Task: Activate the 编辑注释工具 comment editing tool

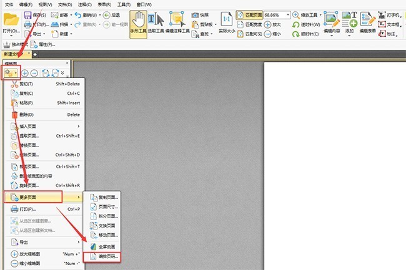Action: [177, 23]
